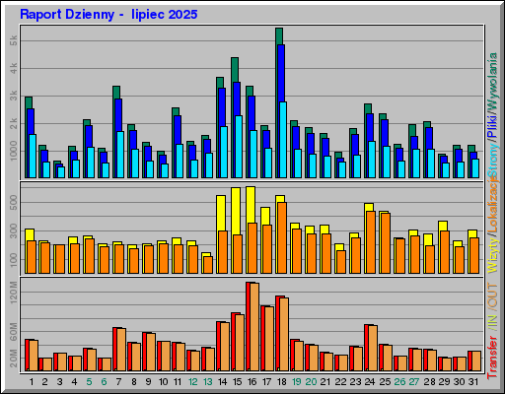Select the cyan pages bar for day 15
This screenshot has height=394, width=505.
(239, 147)
